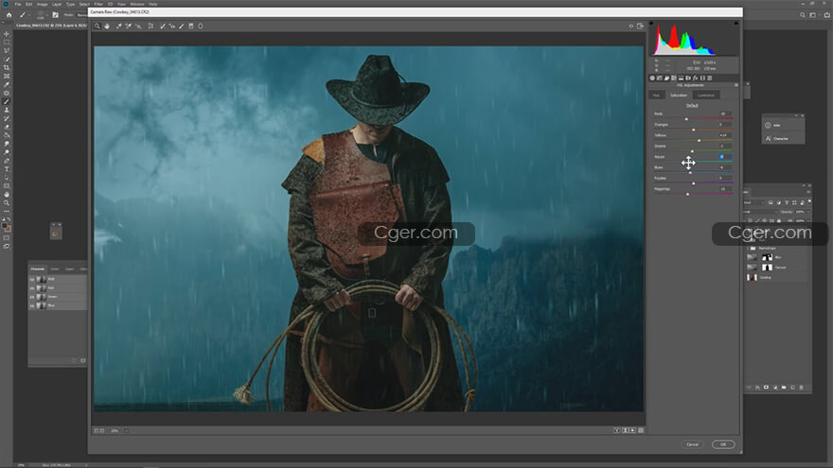Open the Filter menu

coord(98,4)
